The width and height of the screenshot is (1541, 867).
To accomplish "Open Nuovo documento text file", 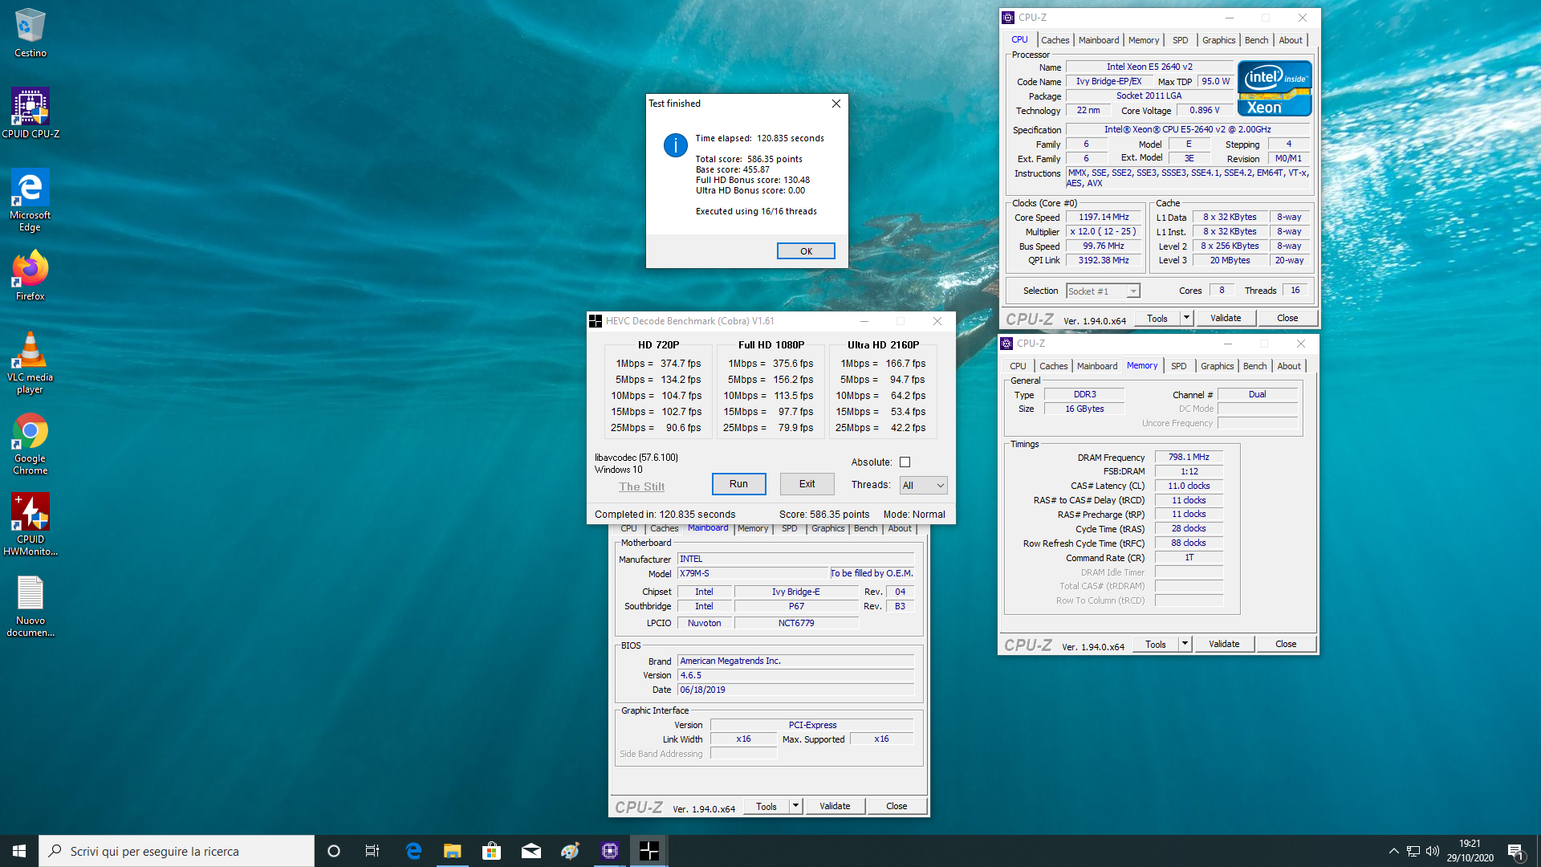I will pyautogui.click(x=30, y=606).
